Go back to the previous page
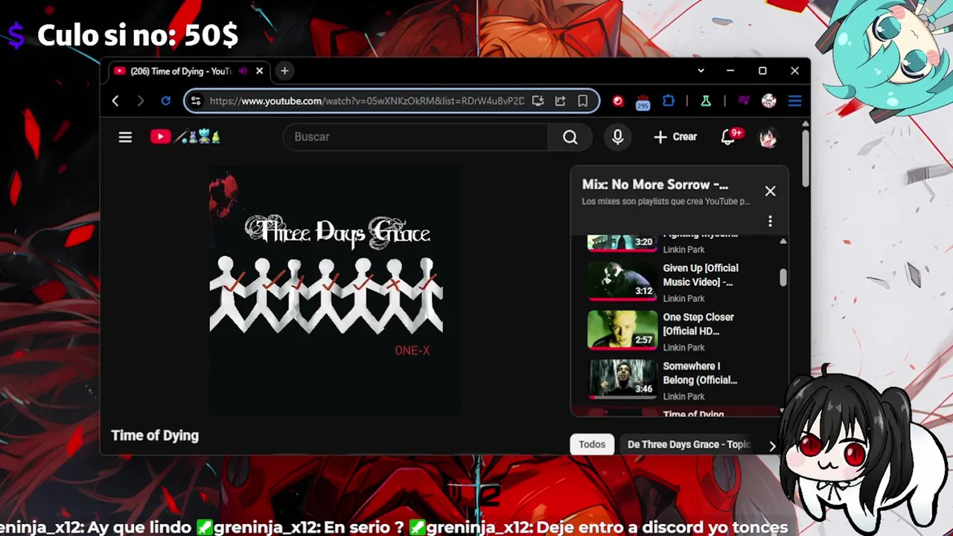953x536 pixels. 115,101
